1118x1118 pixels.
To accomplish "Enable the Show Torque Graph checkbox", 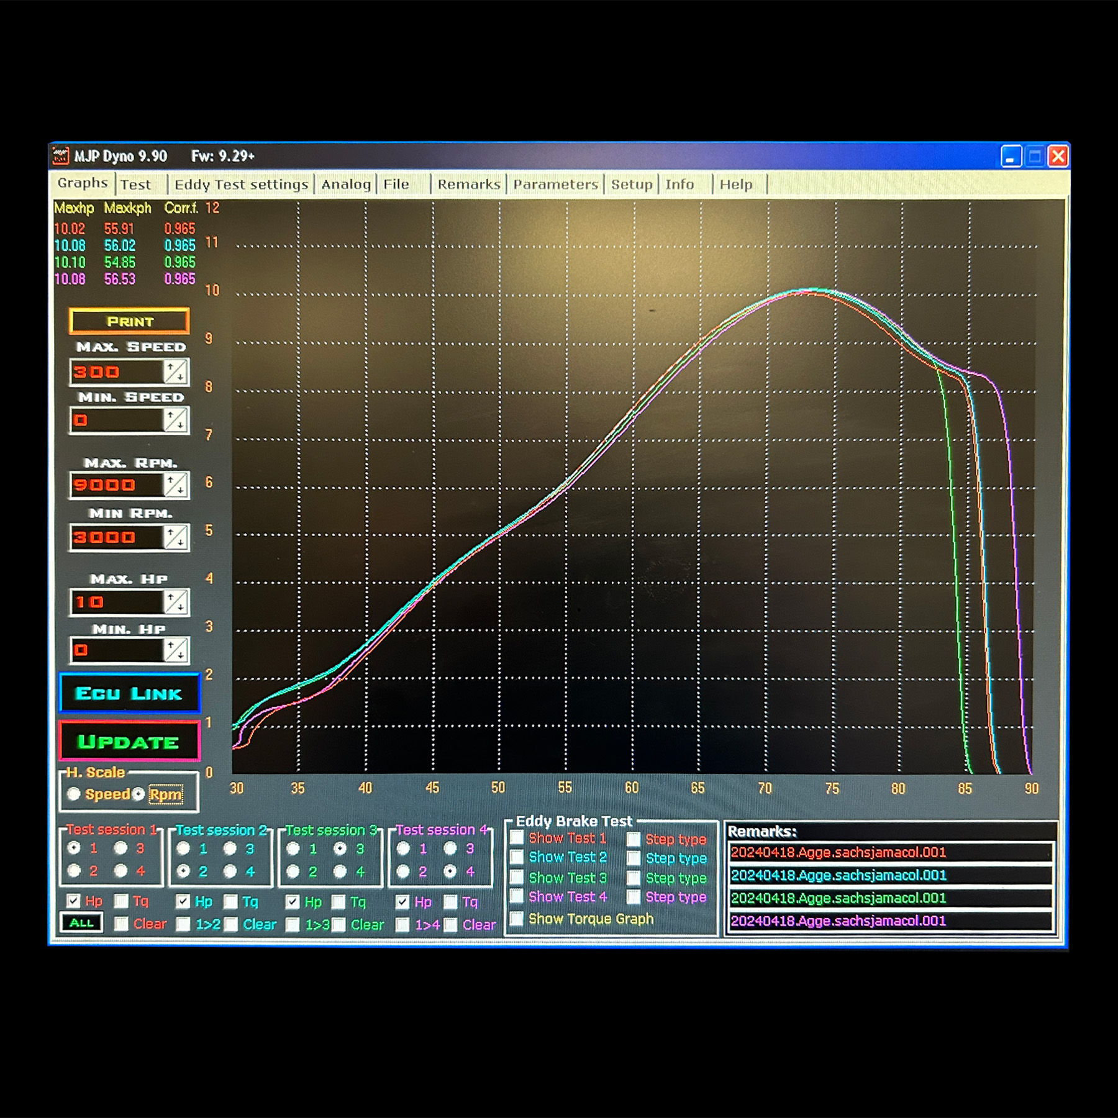I will [x=516, y=919].
